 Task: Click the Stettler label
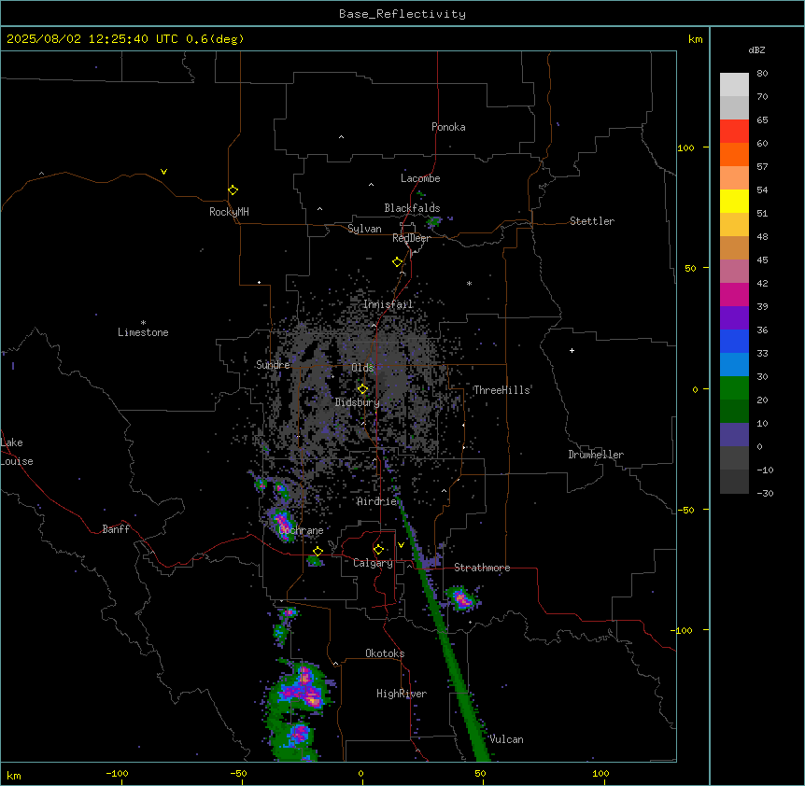coord(592,221)
